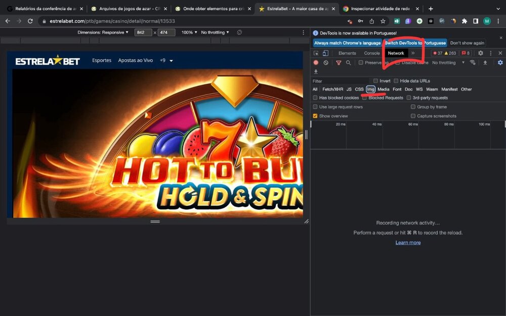Bookmark this page with star icon
The height and width of the screenshot is (316, 506).
coord(383,21)
